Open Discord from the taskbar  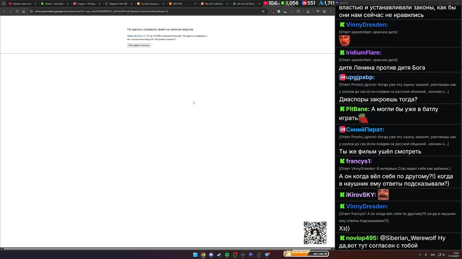click(x=211, y=255)
